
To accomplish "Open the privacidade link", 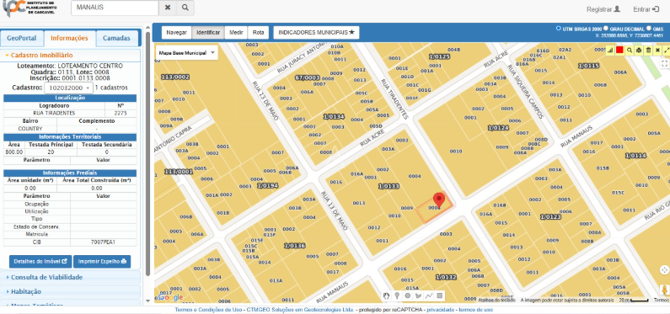I will coord(441,310).
